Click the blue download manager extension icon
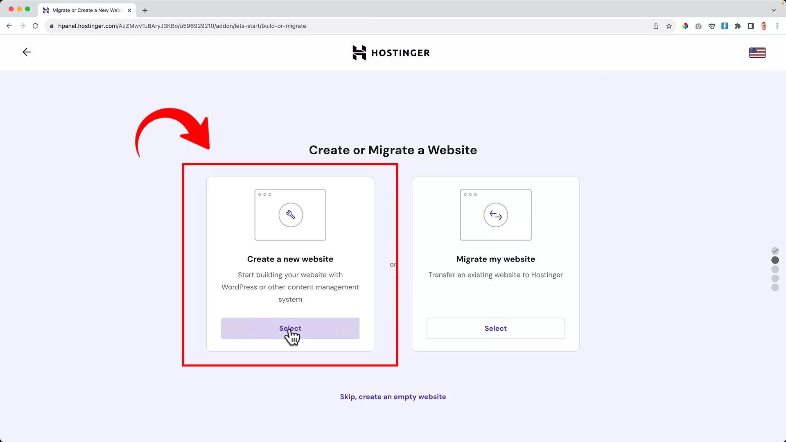786x442 pixels. (725, 26)
